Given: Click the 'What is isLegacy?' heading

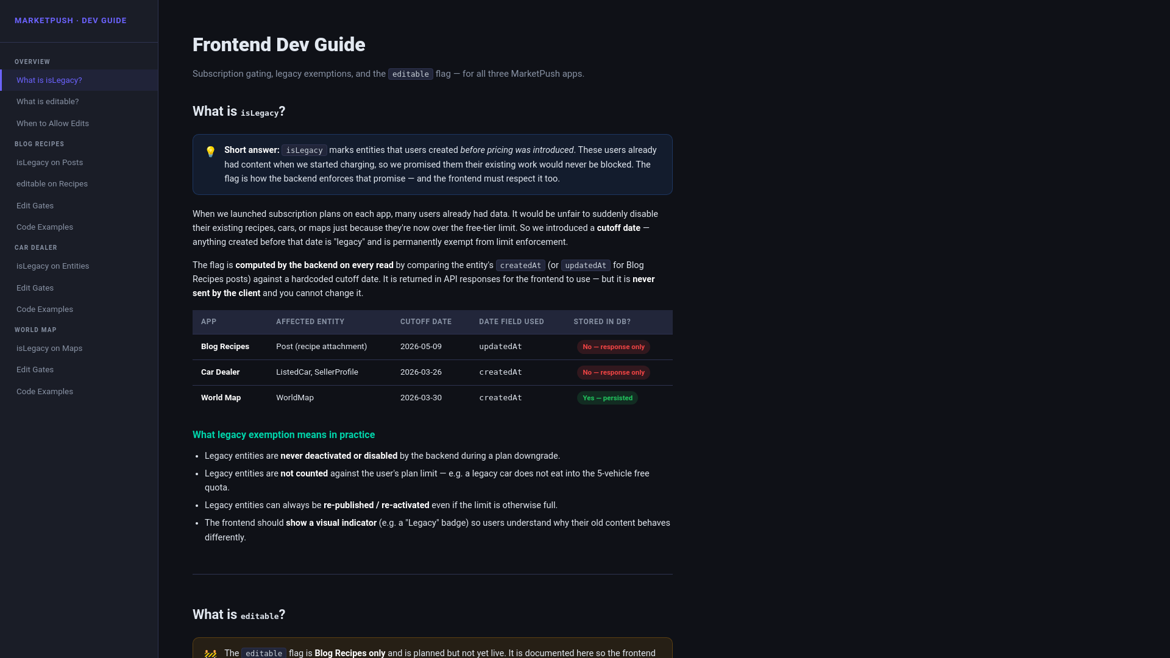Looking at the screenshot, I should 239,111.
